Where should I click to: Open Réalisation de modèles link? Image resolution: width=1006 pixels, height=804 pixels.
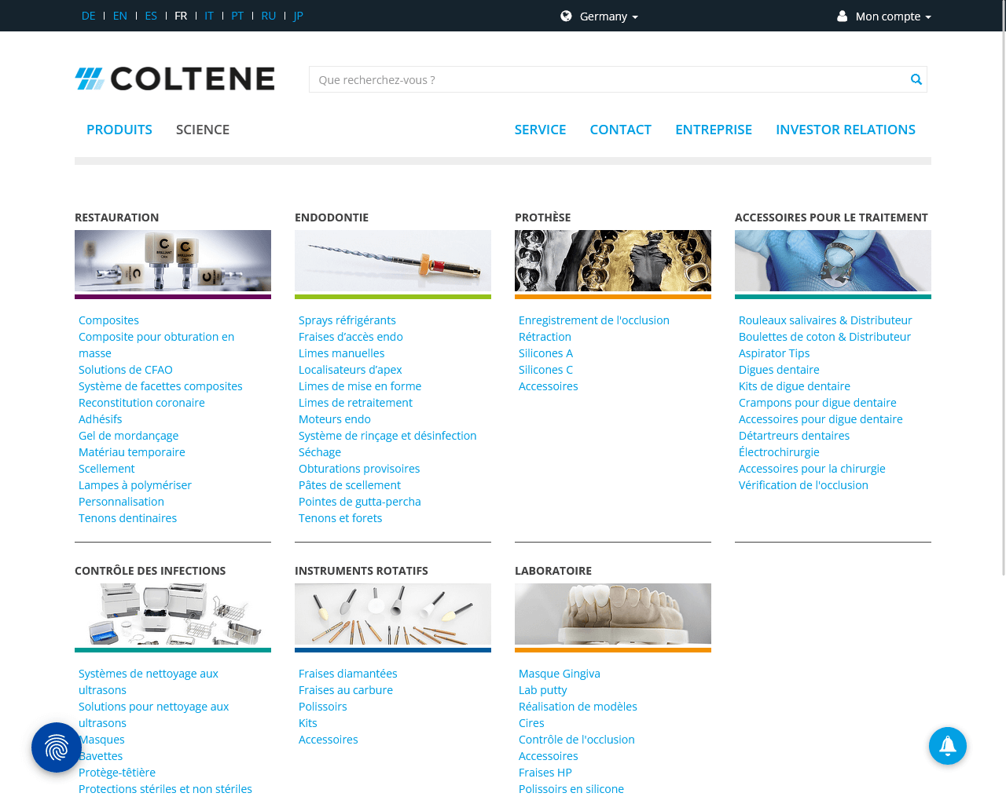click(x=578, y=707)
